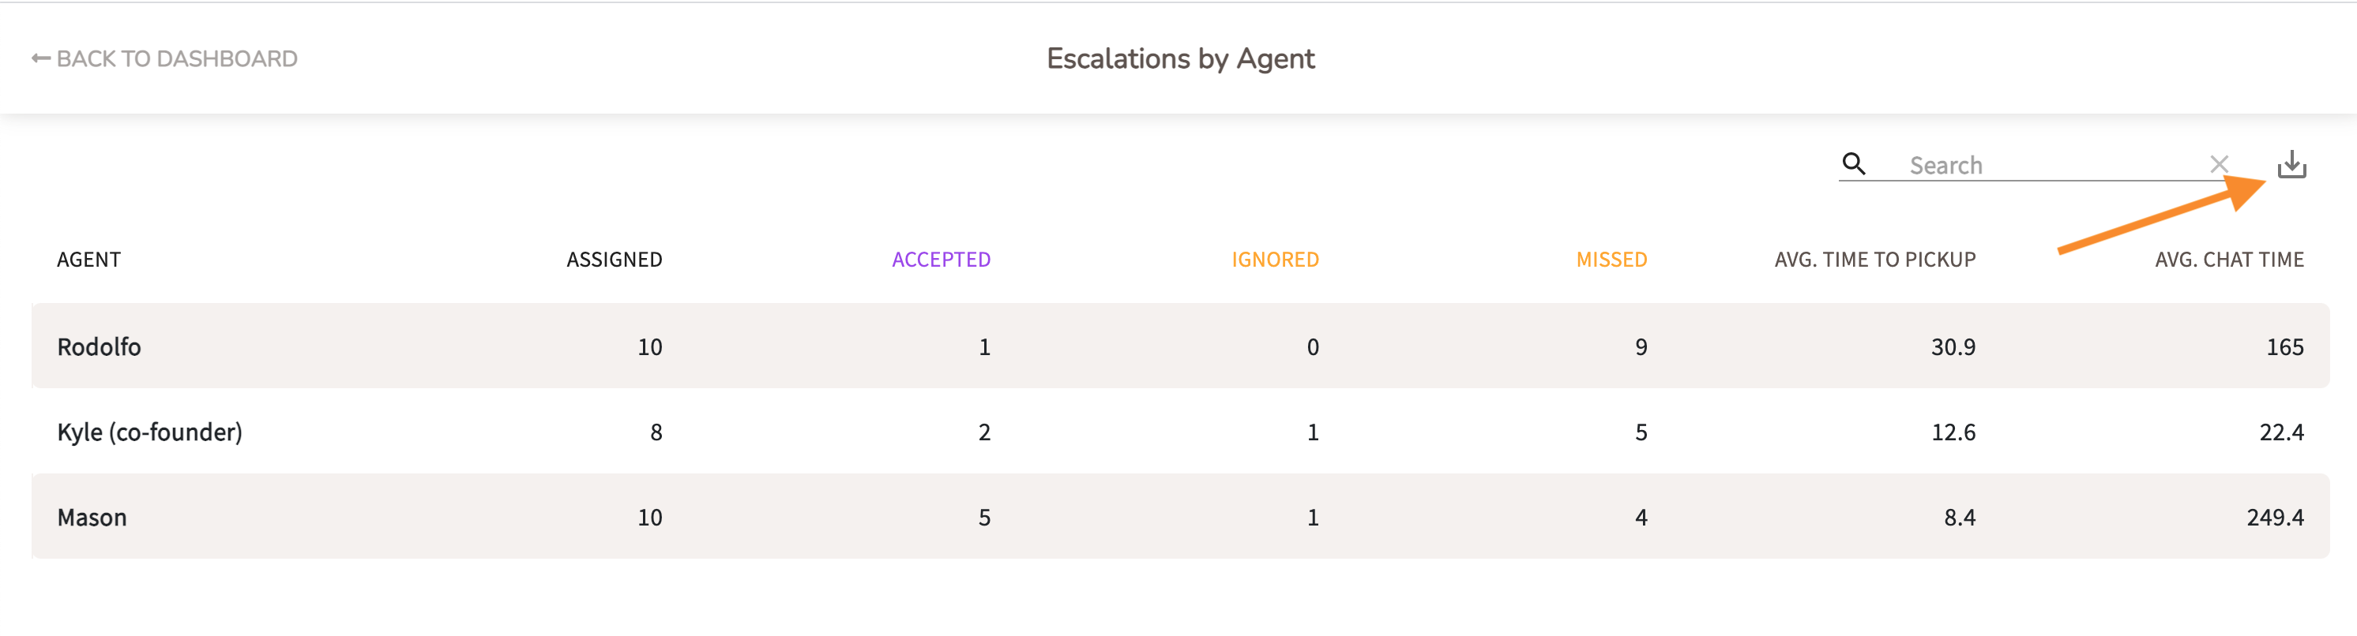Go back to dashboard link
The image size is (2357, 636).
pos(175,58)
